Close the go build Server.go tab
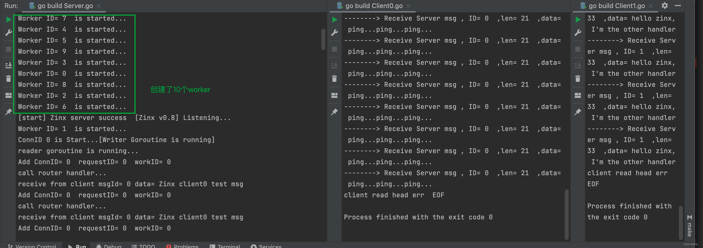Image resolution: width=703 pixels, height=248 pixels. tap(99, 6)
